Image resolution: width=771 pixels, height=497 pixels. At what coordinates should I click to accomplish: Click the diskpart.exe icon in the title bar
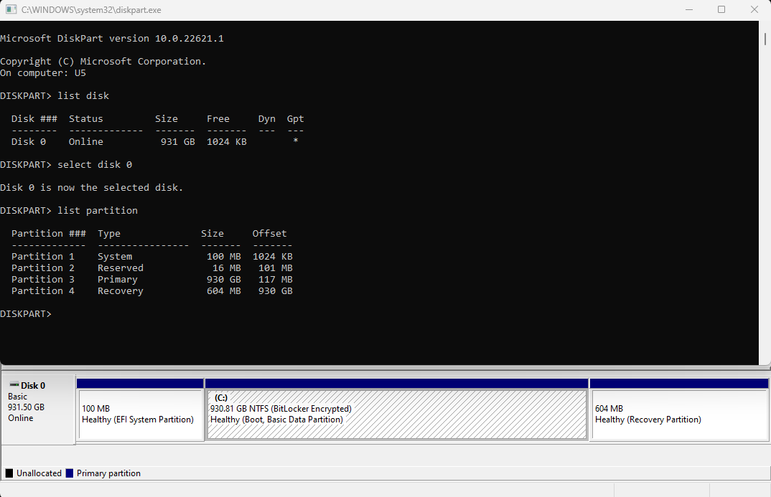coord(10,9)
